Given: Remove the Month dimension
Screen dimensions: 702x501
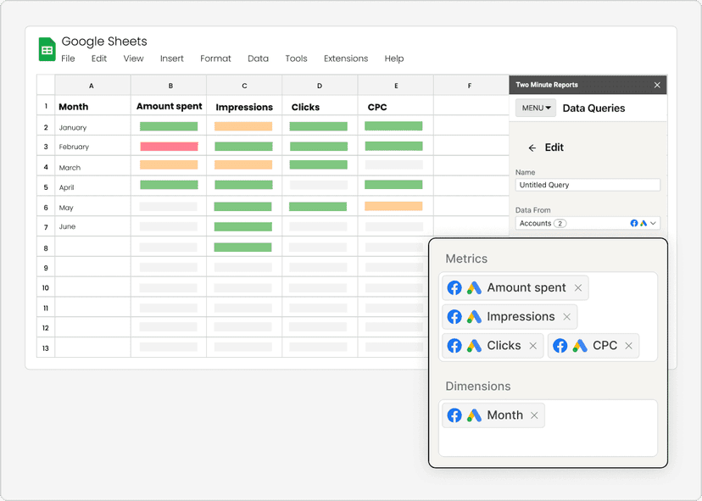Looking at the screenshot, I should click(534, 415).
